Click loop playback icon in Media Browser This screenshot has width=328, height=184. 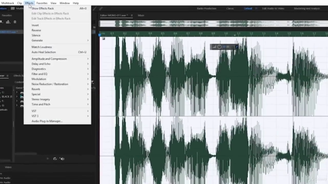point(55,159)
